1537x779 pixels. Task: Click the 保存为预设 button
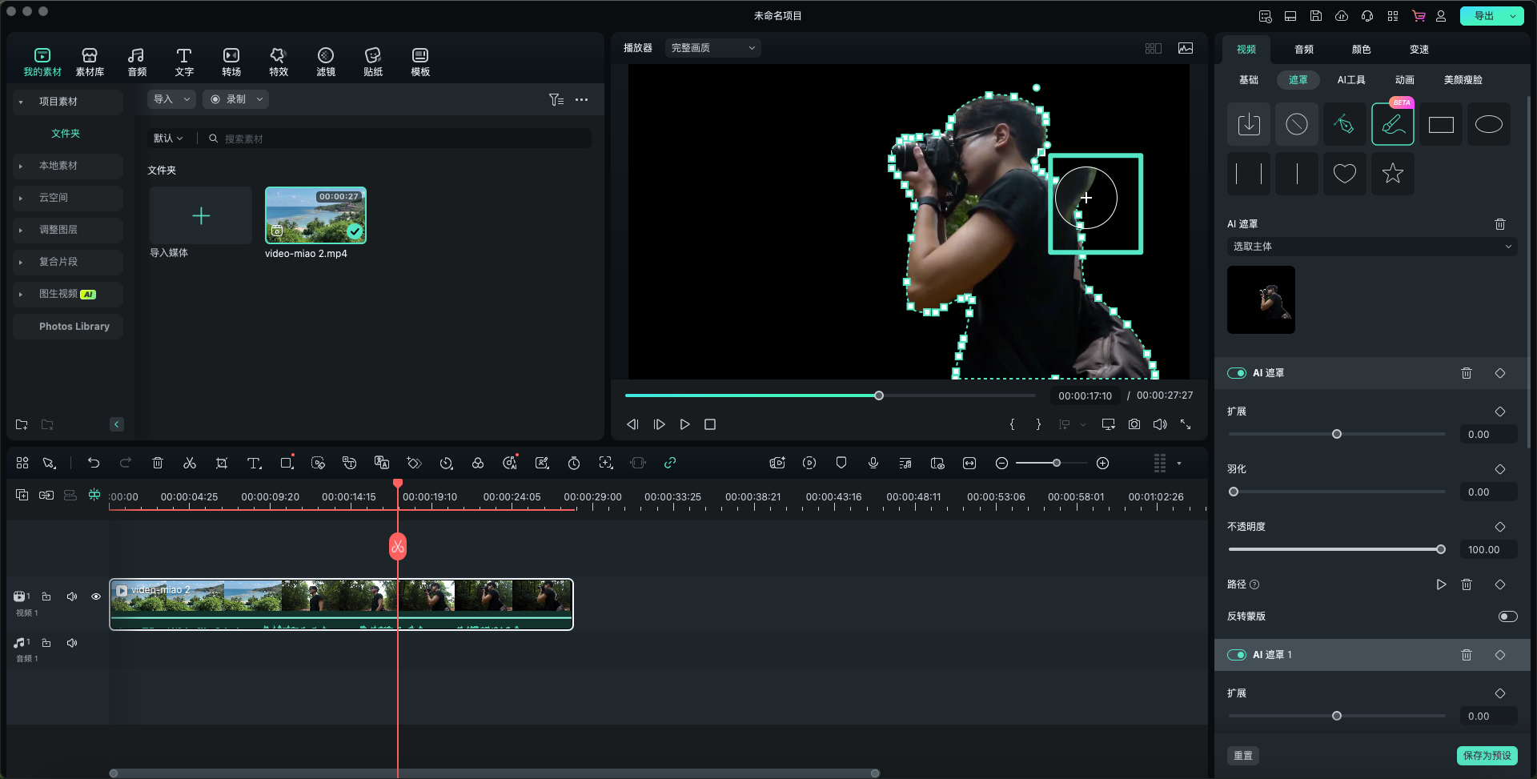coord(1487,756)
